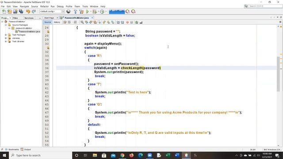The image size is (283, 159).
Task: Click the globe browser icon in toolbar
Action: point(69,11)
